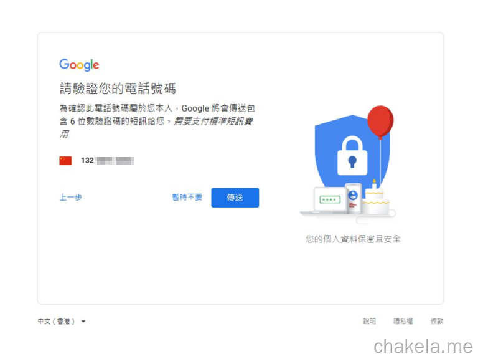Screen dimensions: 478x359
Task: Expand language list via dropdown arrow
Action: (83, 321)
